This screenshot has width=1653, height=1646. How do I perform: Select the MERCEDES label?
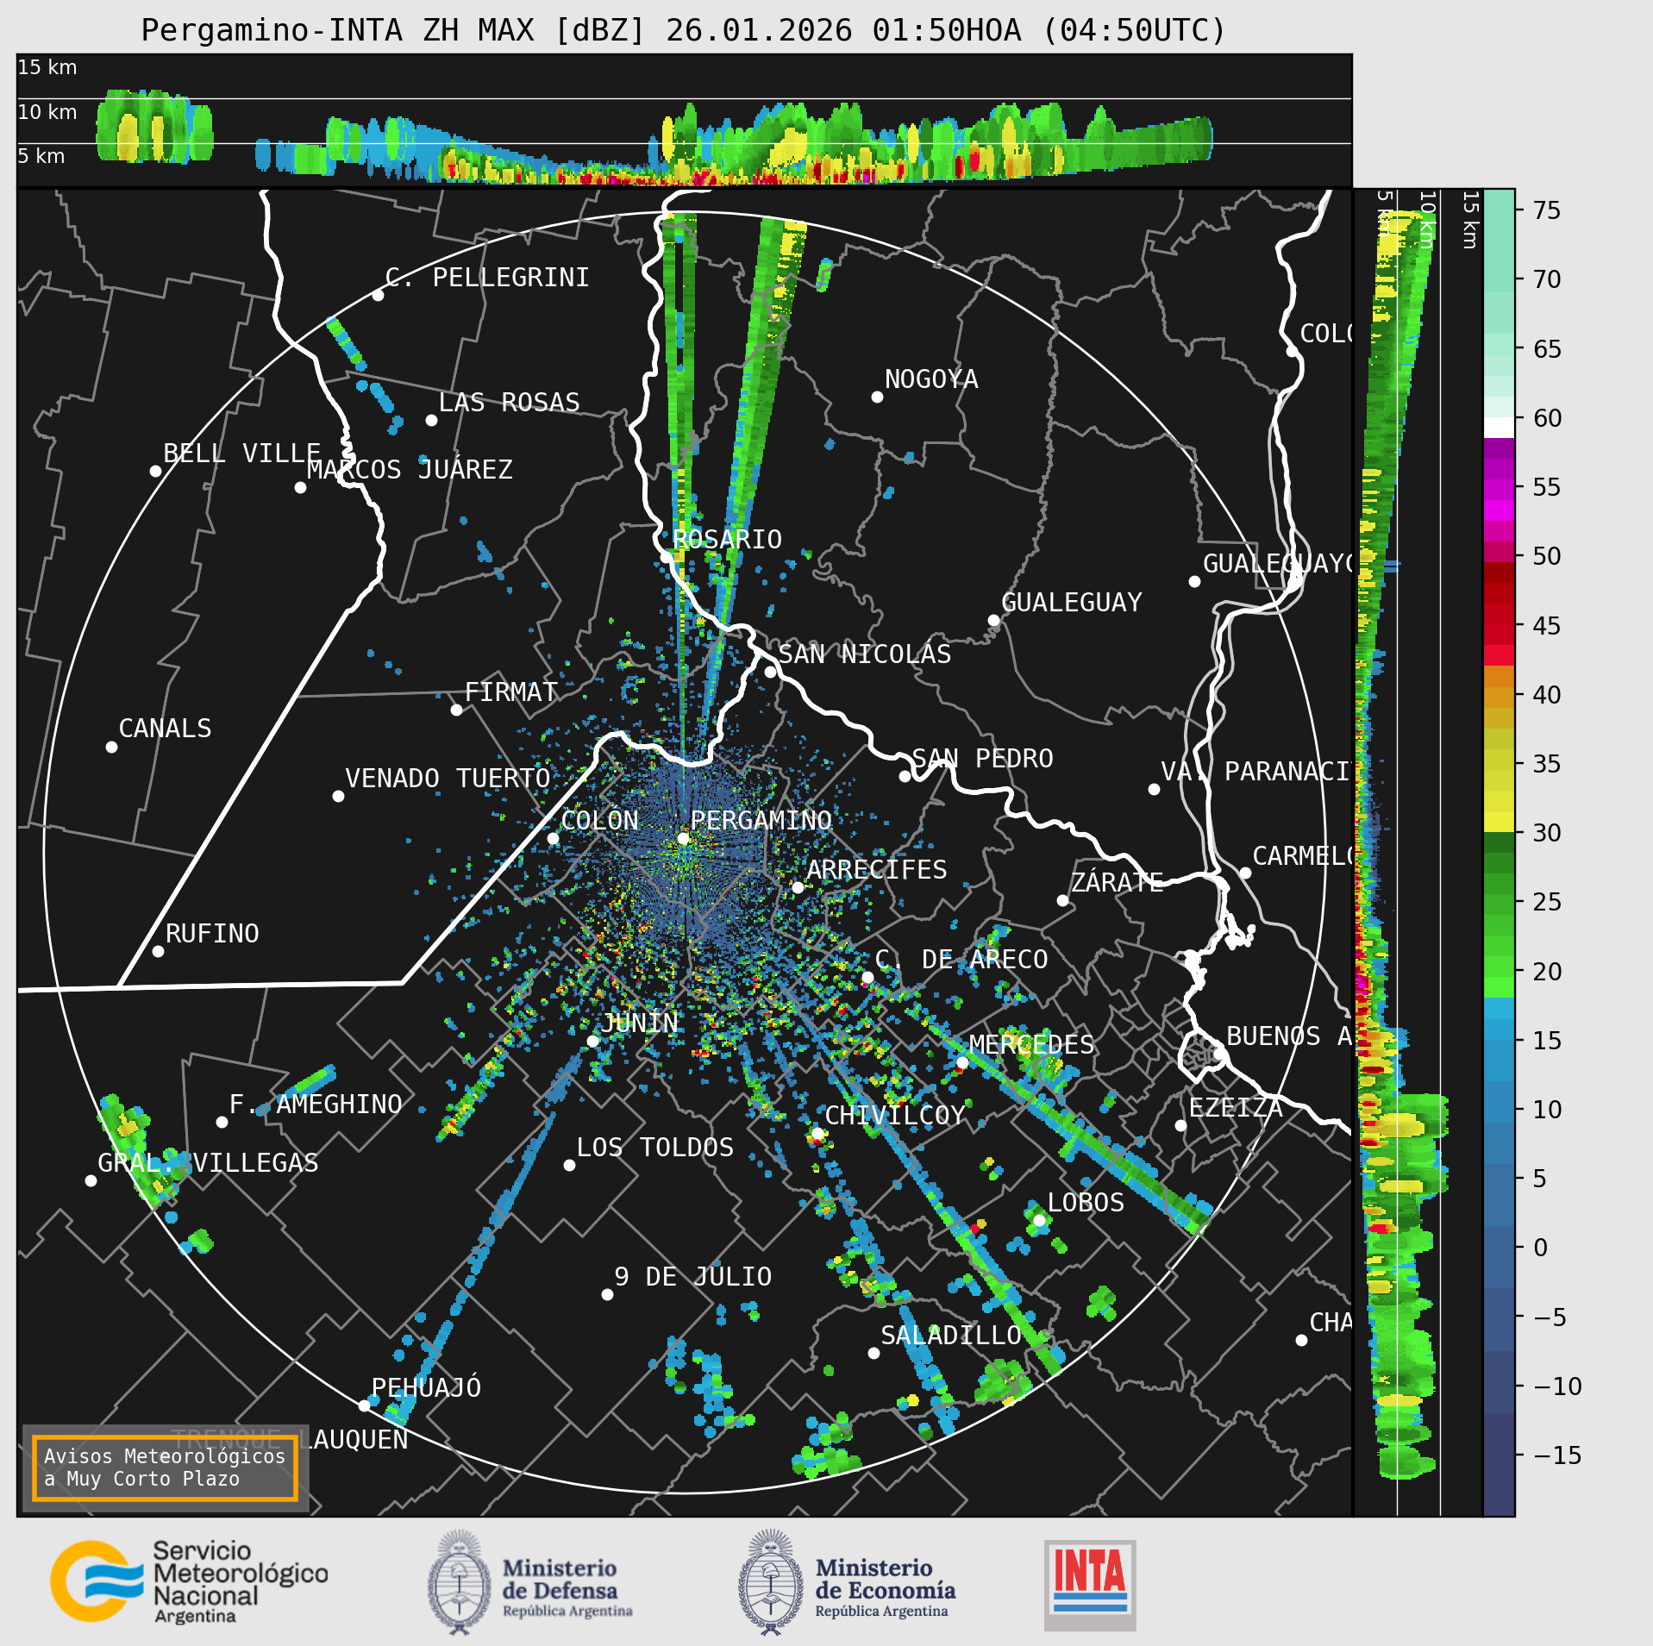click(1031, 1044)
